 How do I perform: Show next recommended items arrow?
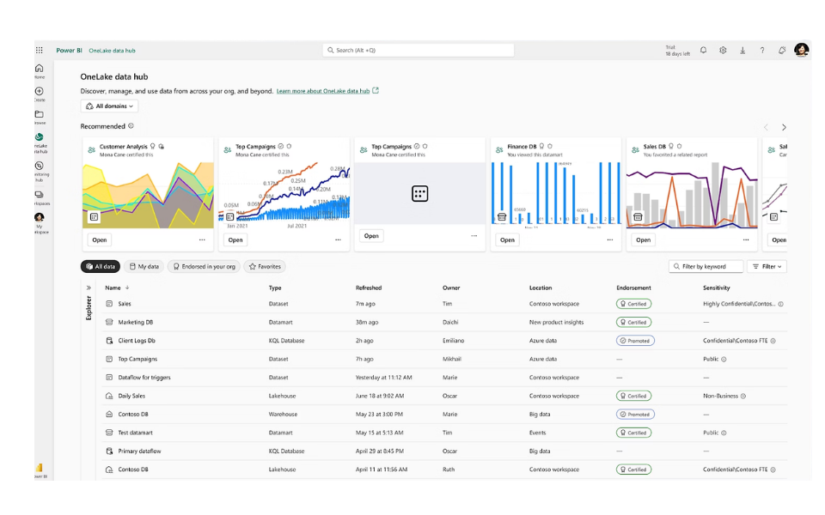pyautogui.click(x=784, y=127)
